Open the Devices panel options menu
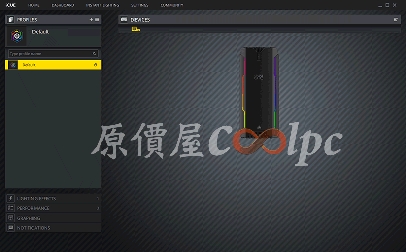 pos(396,20)
